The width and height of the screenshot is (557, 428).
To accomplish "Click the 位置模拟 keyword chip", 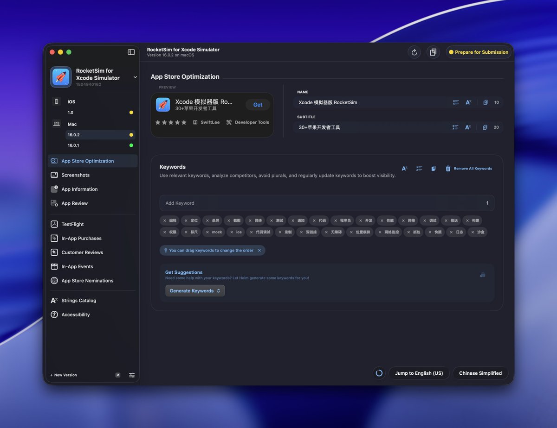I will 360,232.
